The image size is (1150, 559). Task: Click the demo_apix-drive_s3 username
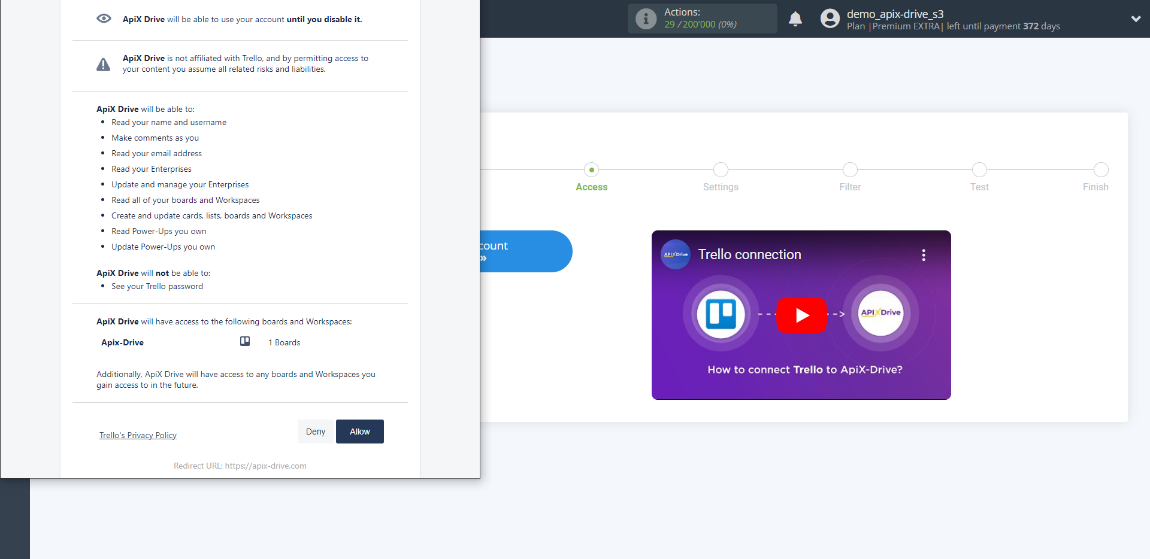coord(895,14)
